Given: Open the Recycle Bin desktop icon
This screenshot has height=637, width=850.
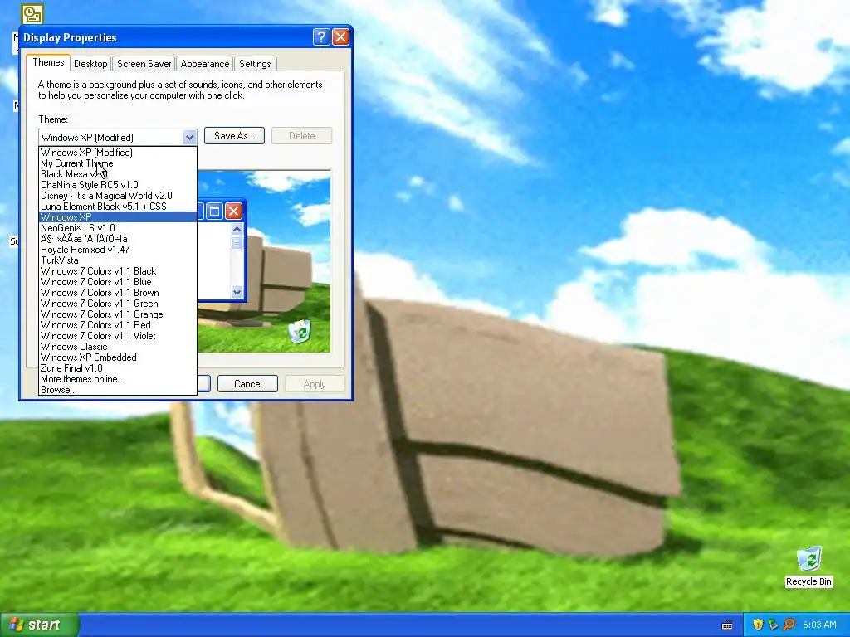Looking at the screenshot, I should 808,566.
